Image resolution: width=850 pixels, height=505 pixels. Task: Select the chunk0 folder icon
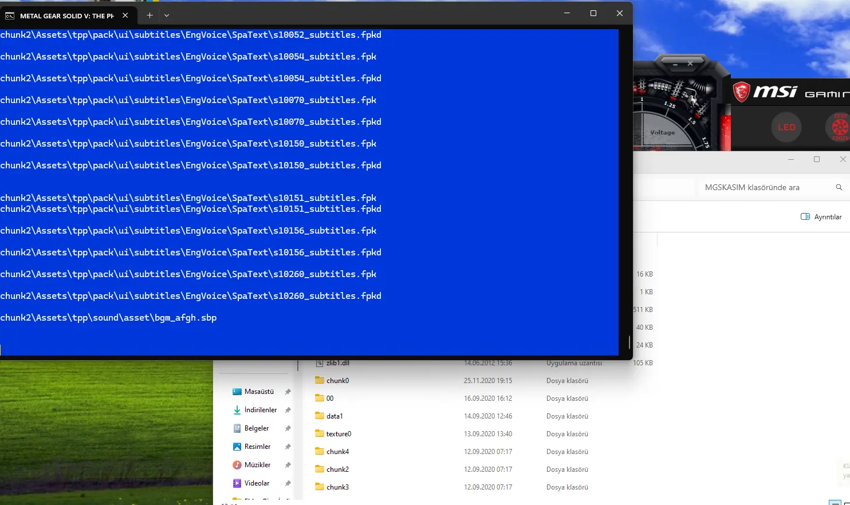(320, 380)
